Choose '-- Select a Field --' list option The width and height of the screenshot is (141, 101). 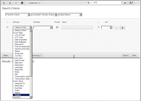click(x=21, y=30)
